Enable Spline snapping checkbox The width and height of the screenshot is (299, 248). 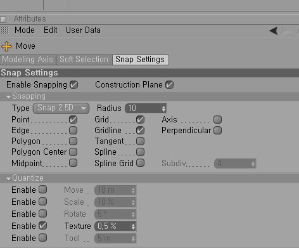pos(140,152)
